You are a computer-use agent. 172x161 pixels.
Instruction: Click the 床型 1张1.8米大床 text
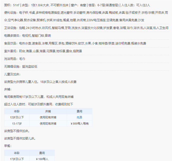pyautogui.click(x=40, y=5)
